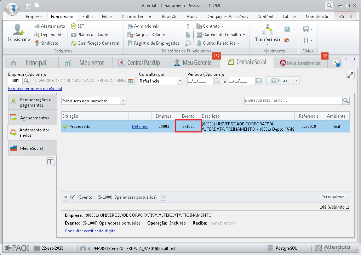Image resolution: width=361 pixels, height=255 pixels.
Task: Open Cargos e Salários report
Action: click(x=147, y=35)
